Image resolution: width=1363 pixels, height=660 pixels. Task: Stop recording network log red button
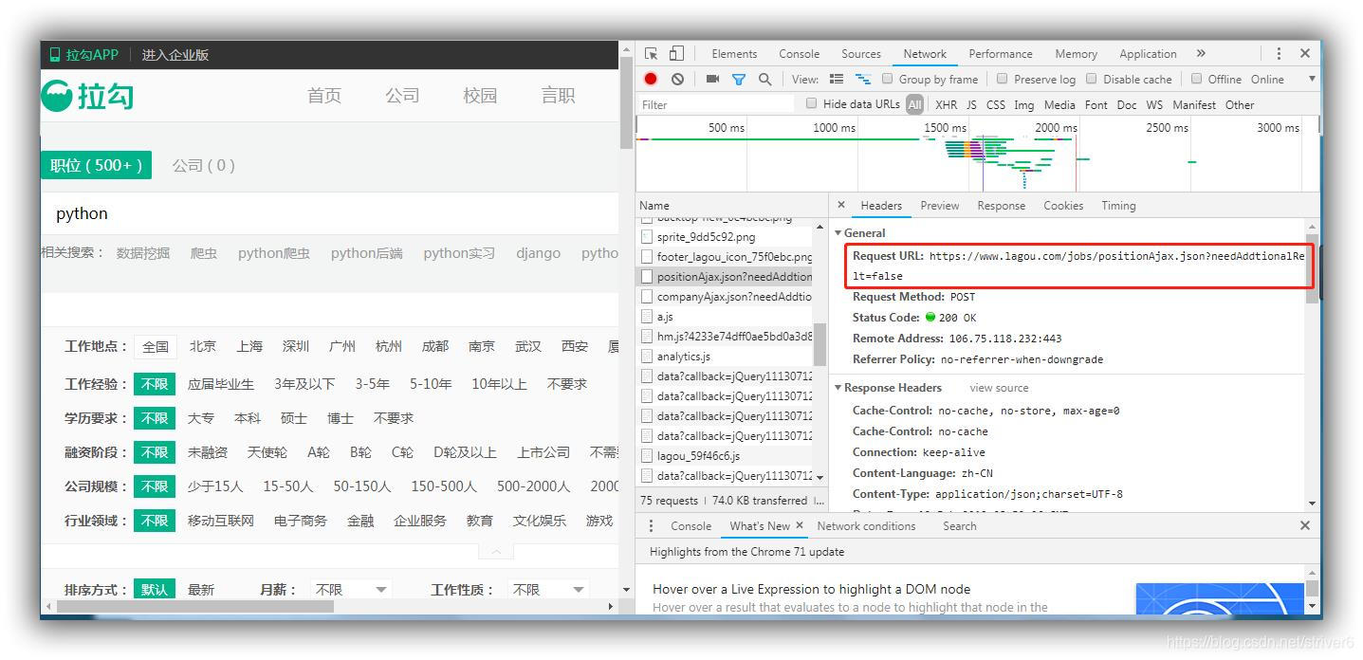[651, 79]
